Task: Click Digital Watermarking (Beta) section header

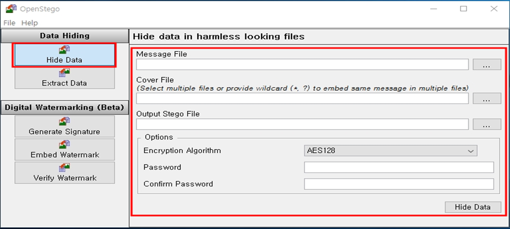Action: coord(64,107)
